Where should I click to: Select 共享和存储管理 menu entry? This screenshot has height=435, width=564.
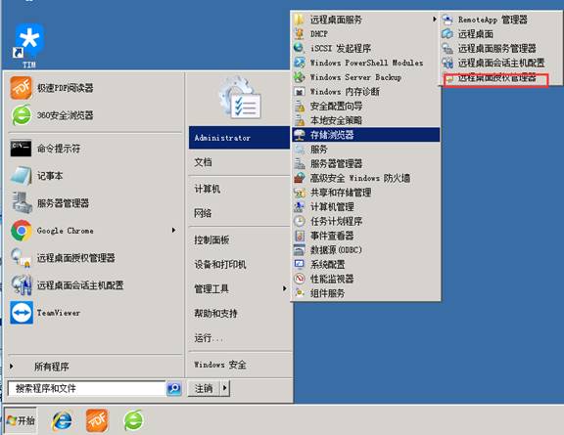(366, 193)
